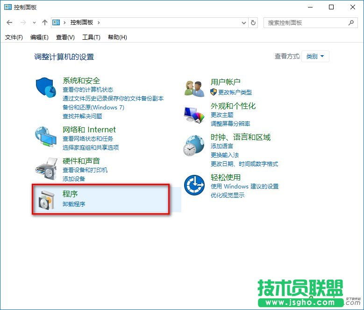Click the 更改帐户类型 link
Viewport: 364px width, 310px height.
coord(235,92)
